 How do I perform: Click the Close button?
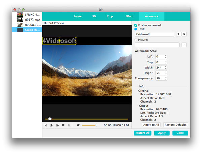coord(180,133)
